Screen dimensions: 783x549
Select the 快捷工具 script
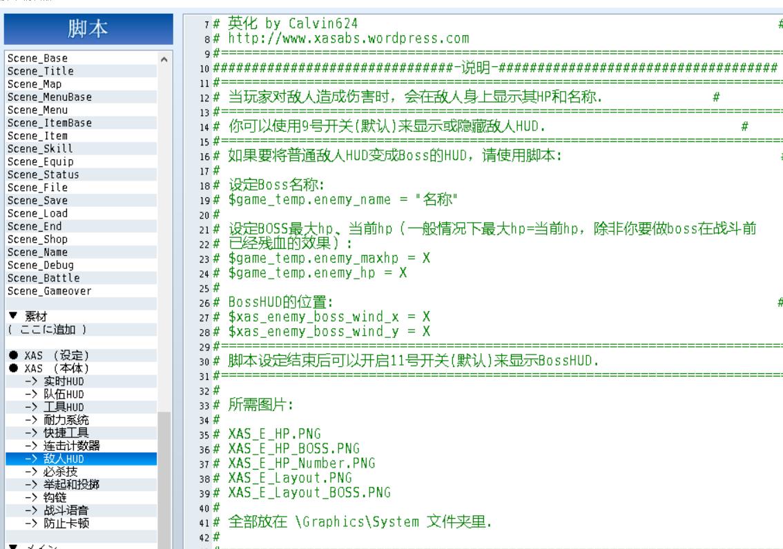(x=81, y=434)
